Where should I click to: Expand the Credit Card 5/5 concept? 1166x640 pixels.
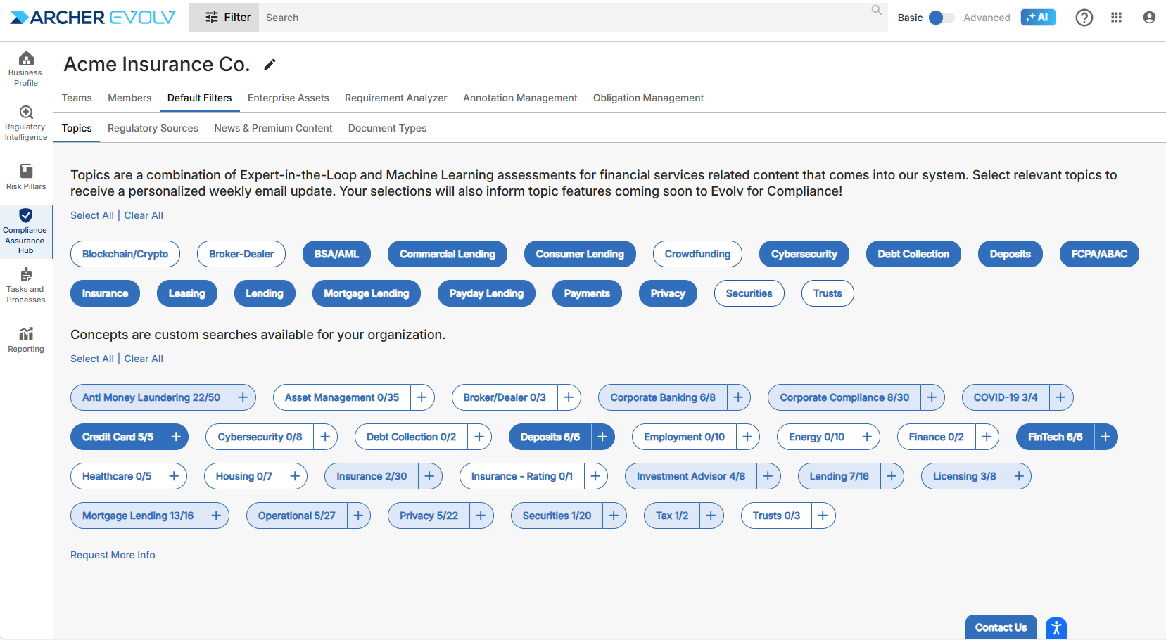pyautogui.click(x=176, y=437)
